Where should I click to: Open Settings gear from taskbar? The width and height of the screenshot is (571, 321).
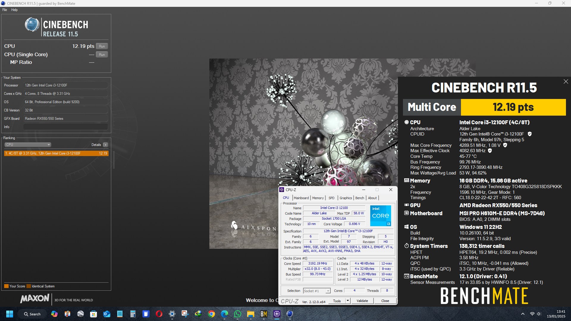(x=172, y=314)
